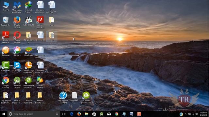
Task: Select the Opera Browser shortcut
Action: [17, 38]
